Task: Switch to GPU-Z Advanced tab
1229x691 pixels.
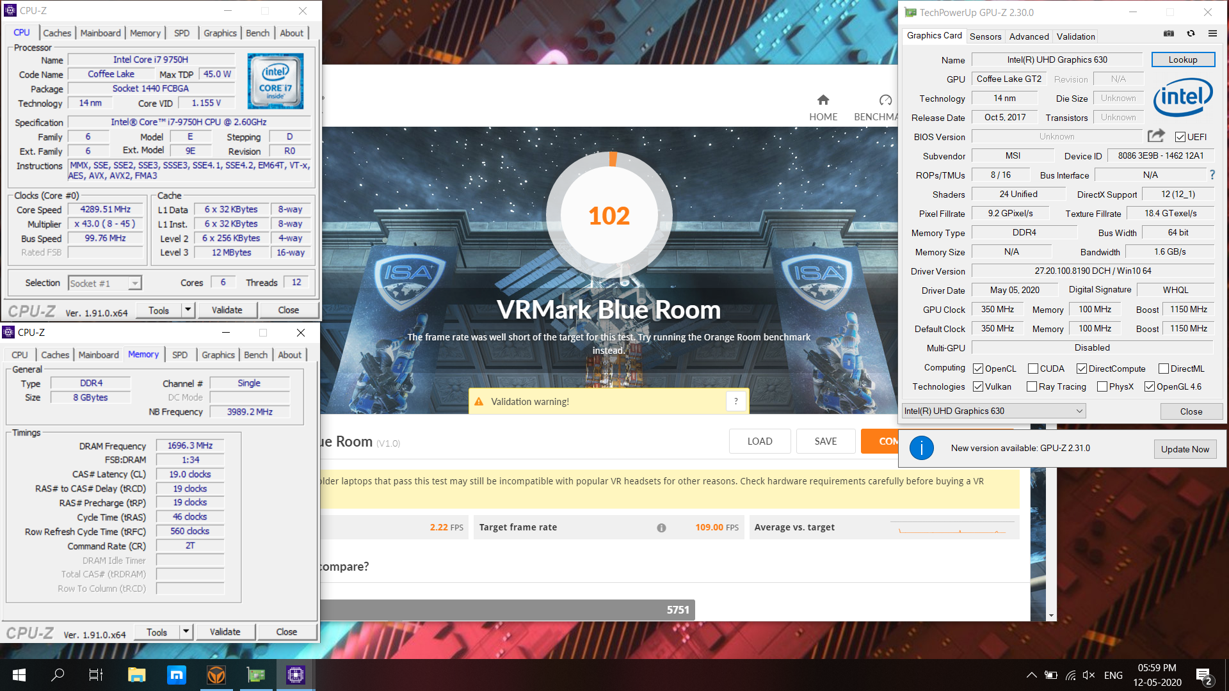Action: [1029, 36]
